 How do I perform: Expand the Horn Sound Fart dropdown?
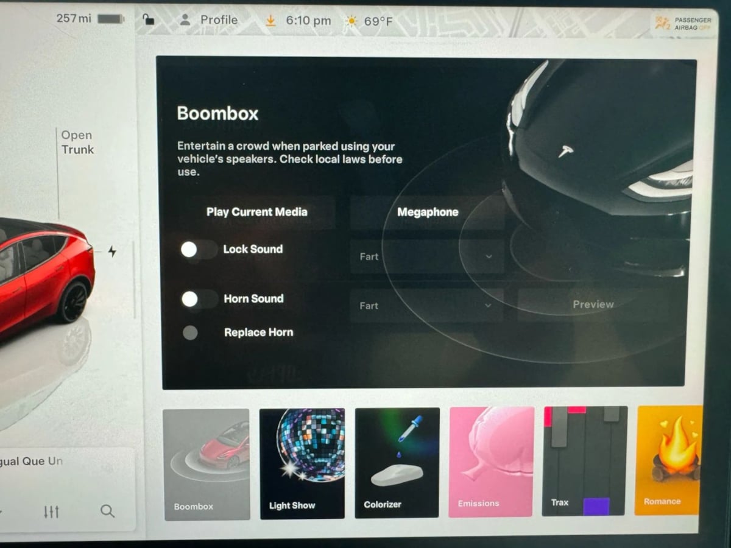point(426,306)
